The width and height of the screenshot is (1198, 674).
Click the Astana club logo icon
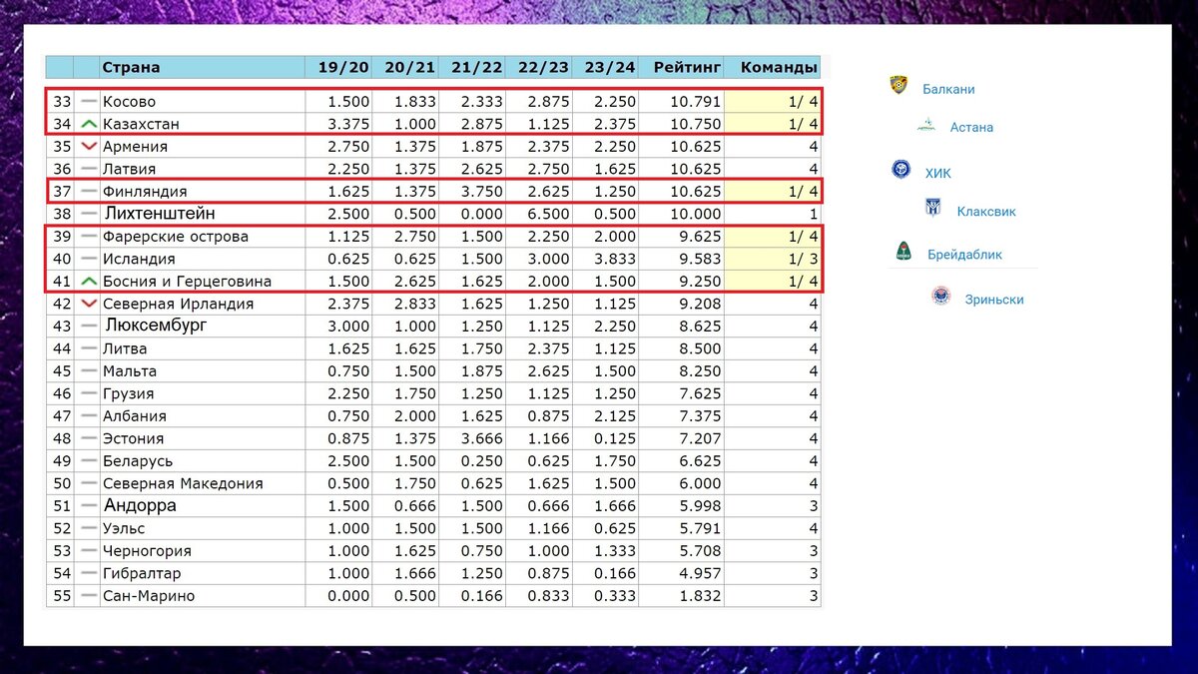point(926,126)
